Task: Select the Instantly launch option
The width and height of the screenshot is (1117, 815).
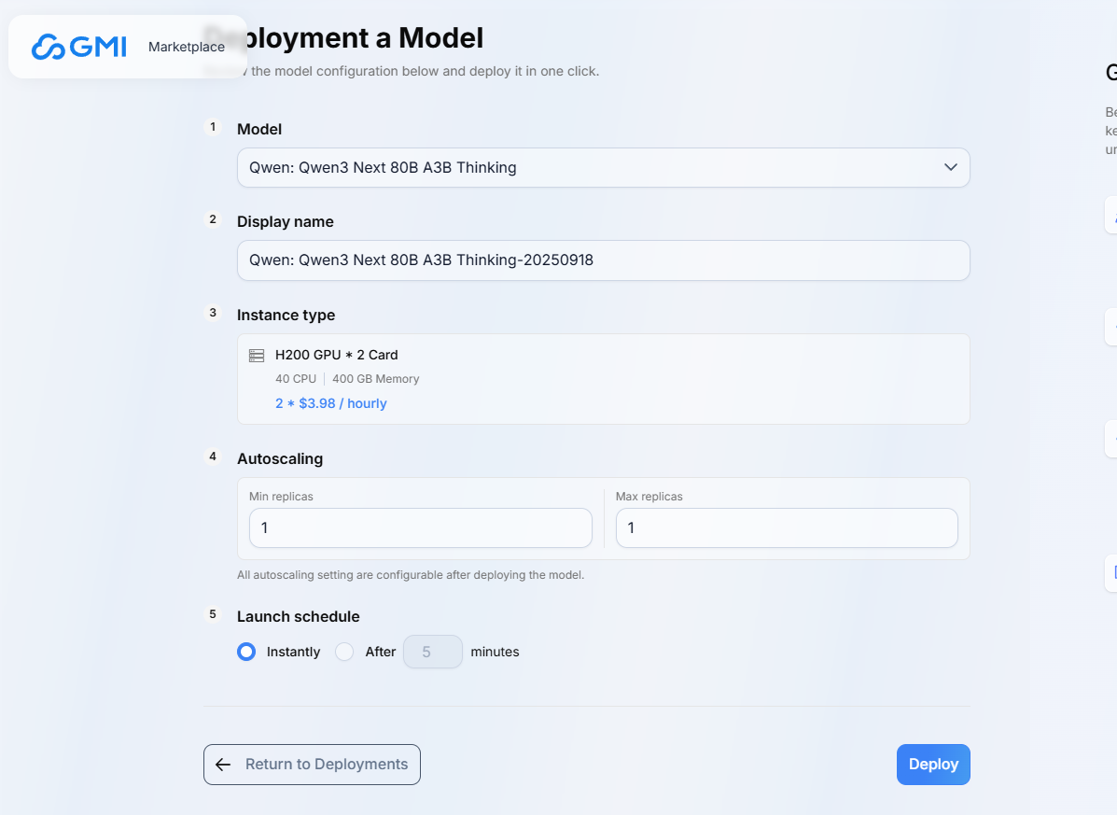Action: click(x=246, y=652)
